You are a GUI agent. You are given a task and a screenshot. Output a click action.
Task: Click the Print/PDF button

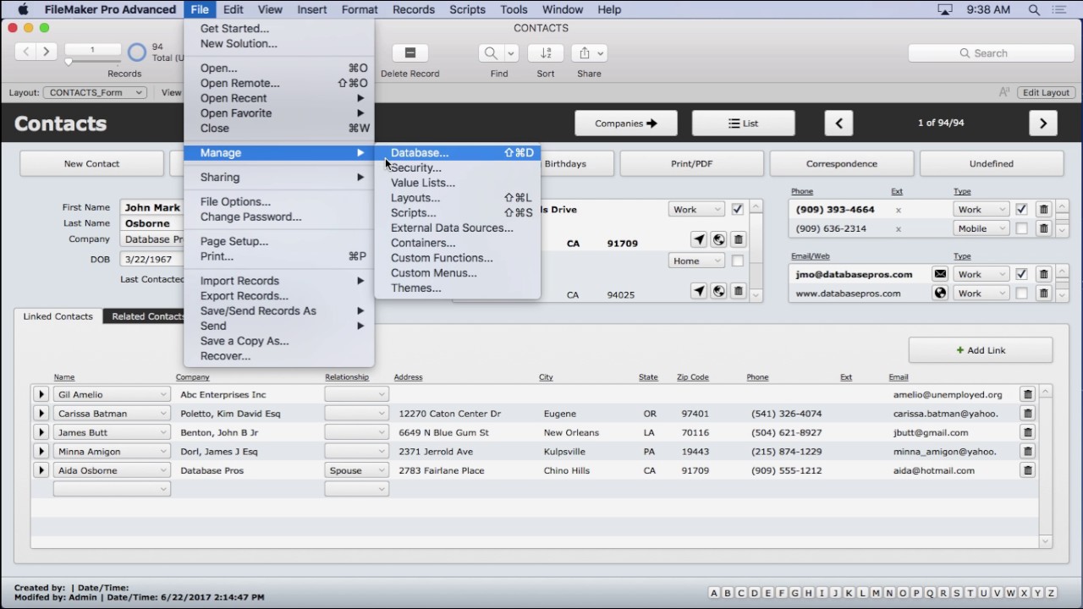(x=692, y=164)
